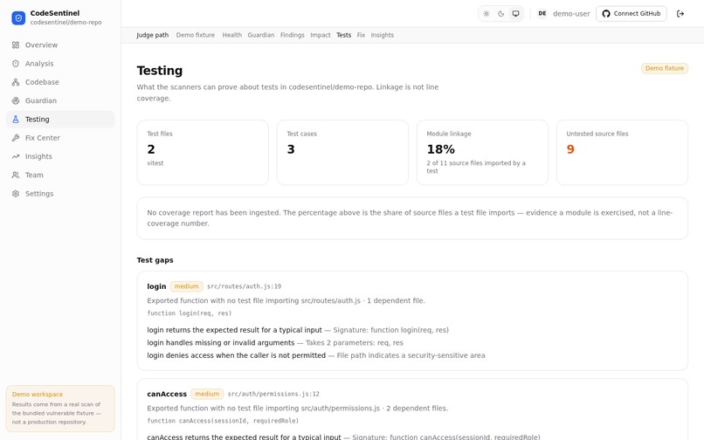Click the Overview grid icon
Screen dimensions: 704x440
(x=16, y=45)
